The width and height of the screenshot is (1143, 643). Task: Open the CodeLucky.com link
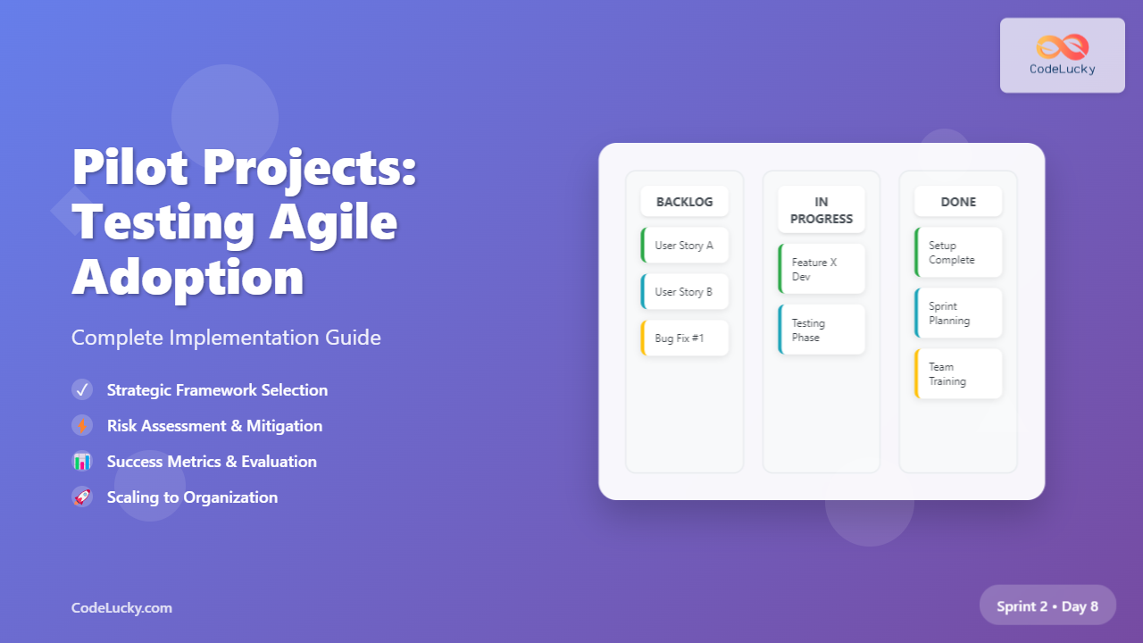coord(121,608)
